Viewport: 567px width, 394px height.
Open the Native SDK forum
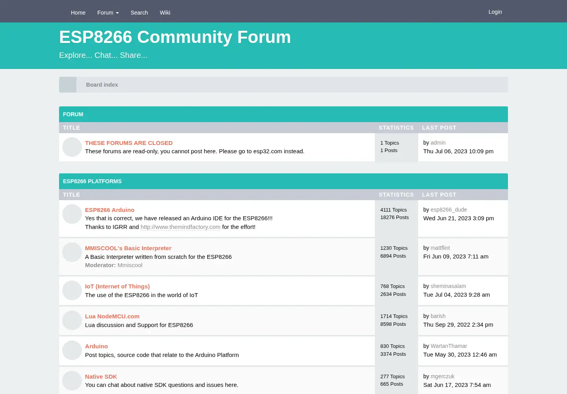pos(101,377)
